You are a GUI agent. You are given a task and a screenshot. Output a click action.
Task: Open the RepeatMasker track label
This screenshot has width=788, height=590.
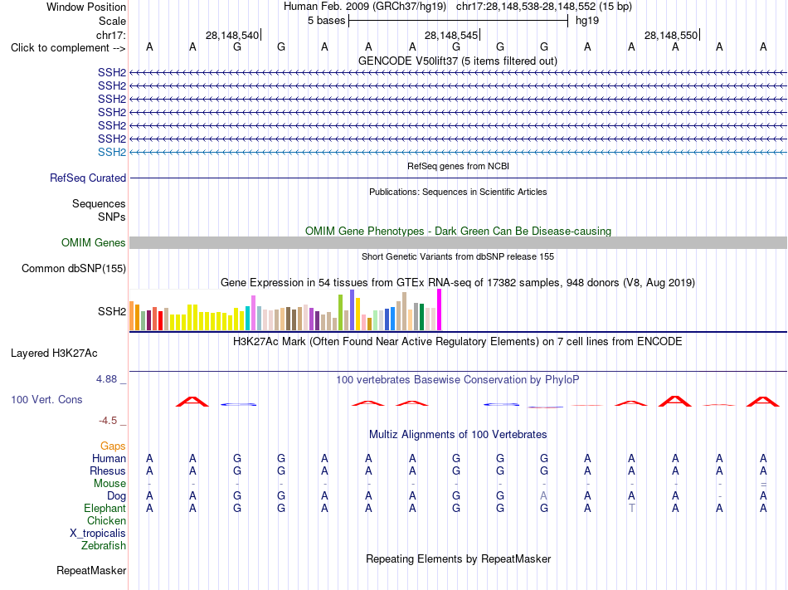pyautogui.click(x=91, y=570)
